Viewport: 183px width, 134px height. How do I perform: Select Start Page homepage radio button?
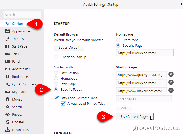coord(118,40)
